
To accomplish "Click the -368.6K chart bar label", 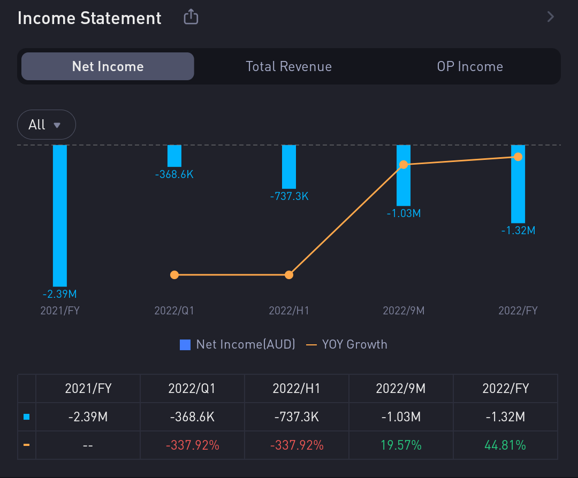I will pos(174,174).
